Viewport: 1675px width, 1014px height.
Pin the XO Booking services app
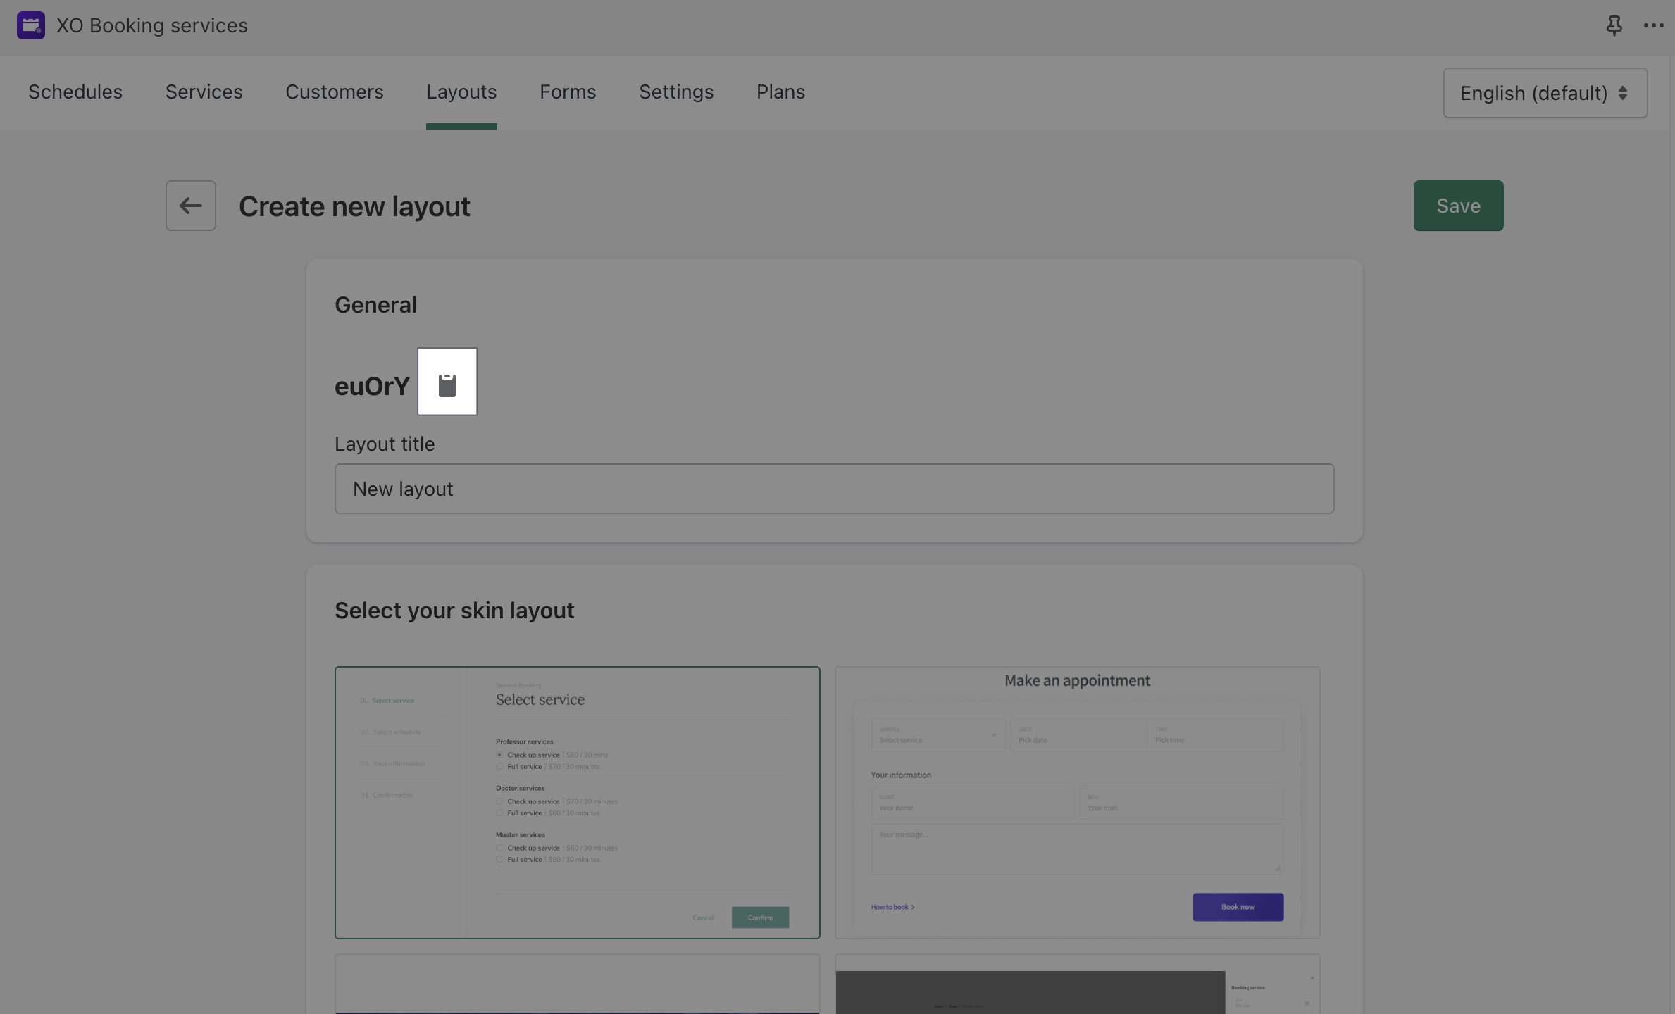coord(1614,25)
